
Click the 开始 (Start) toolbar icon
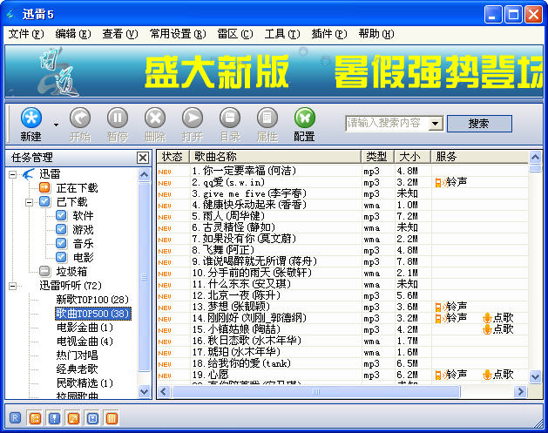80,118
